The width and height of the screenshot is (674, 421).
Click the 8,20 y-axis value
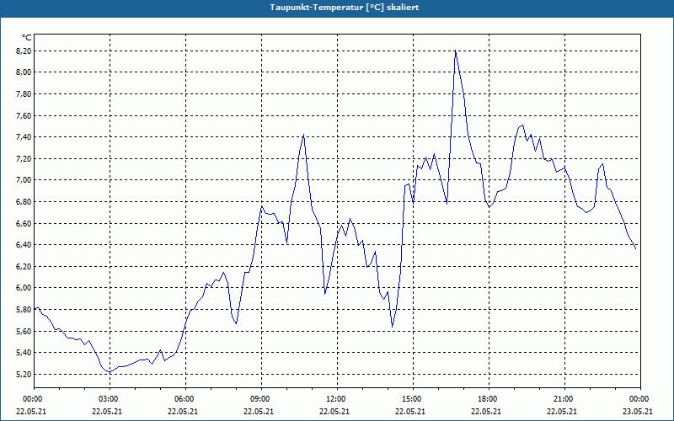[x=24, y=51]
